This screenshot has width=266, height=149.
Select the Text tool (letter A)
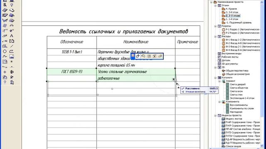pos(12,36)
